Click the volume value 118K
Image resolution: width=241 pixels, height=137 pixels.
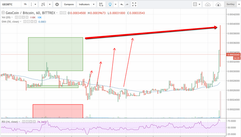(33, 18)
